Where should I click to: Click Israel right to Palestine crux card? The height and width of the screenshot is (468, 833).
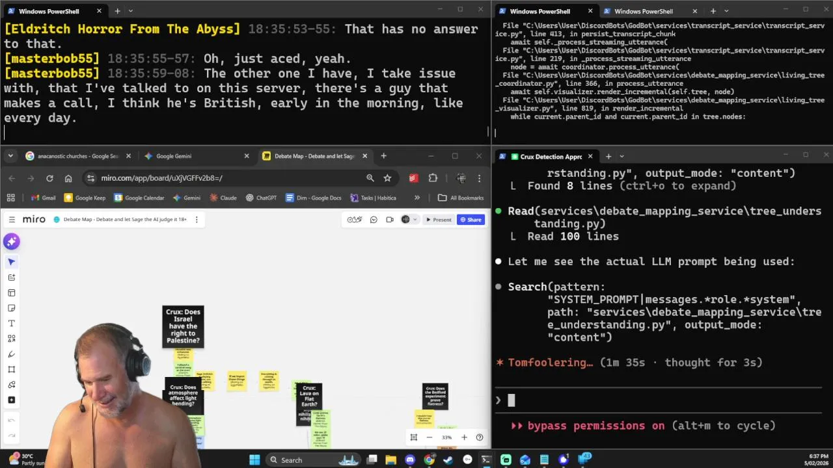tap(183, 326)
